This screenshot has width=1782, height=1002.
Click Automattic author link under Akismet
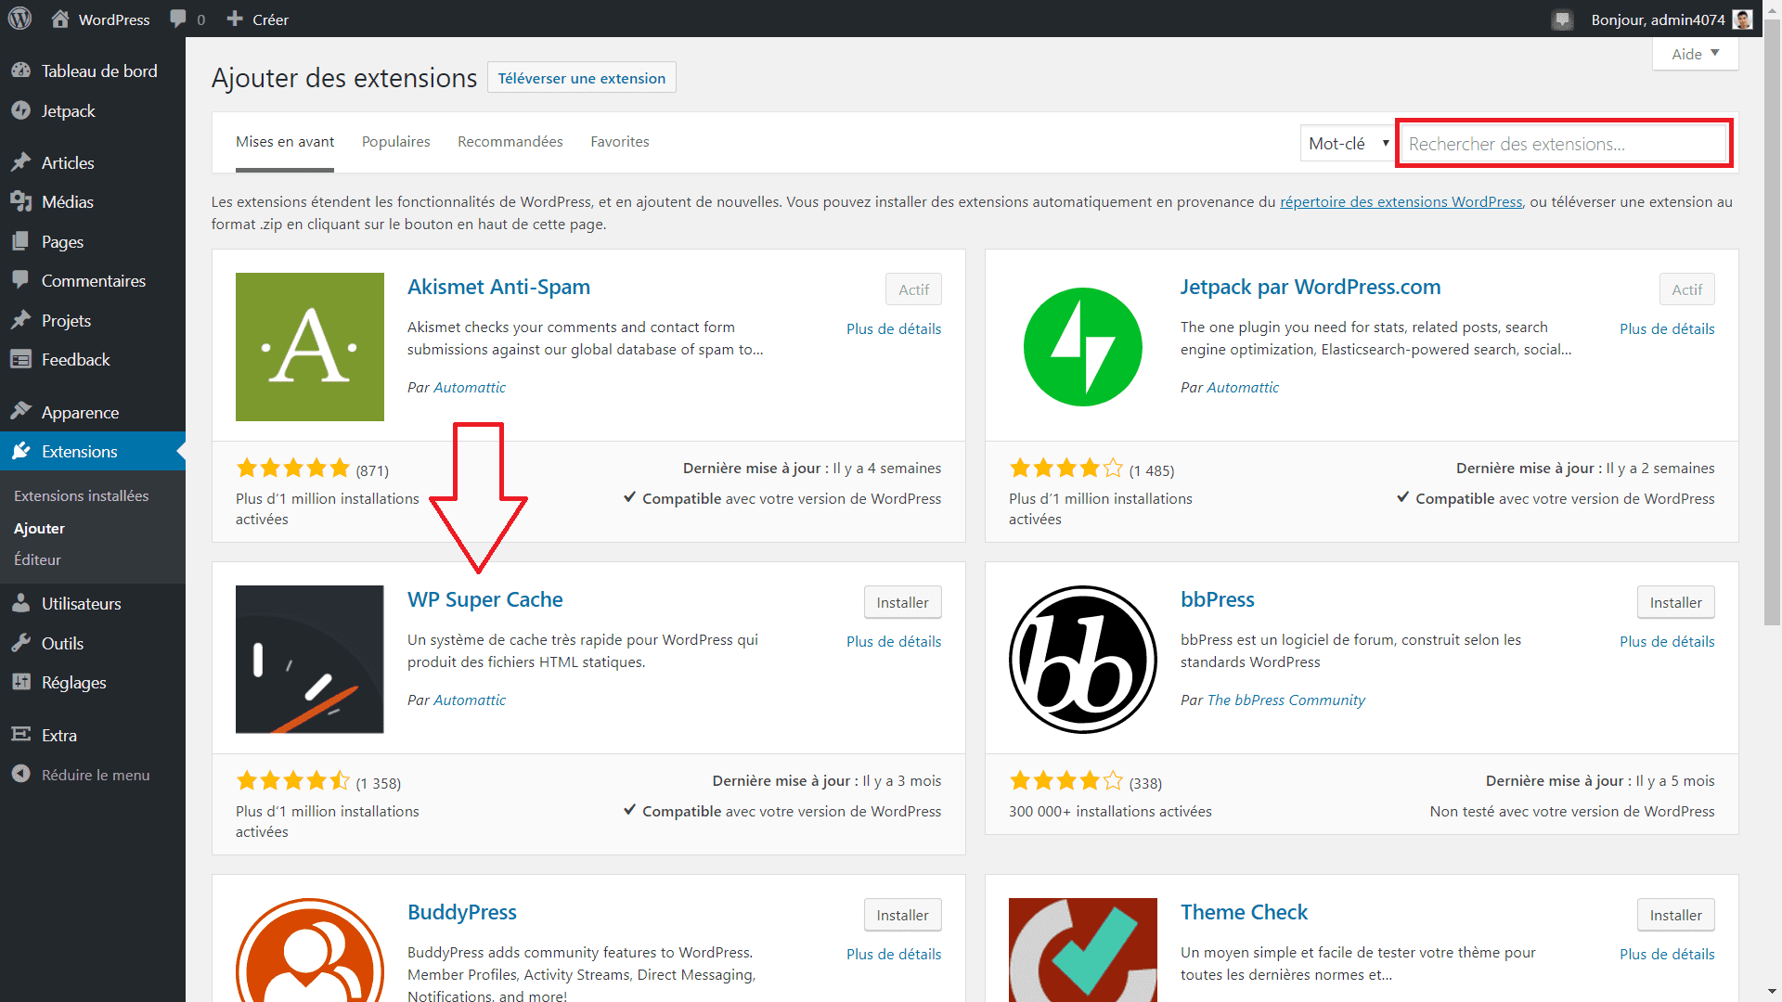[470, 387]
